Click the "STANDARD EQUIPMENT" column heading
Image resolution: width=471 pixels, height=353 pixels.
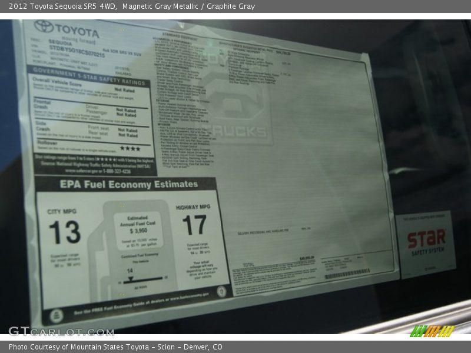[x=180, y=36]
